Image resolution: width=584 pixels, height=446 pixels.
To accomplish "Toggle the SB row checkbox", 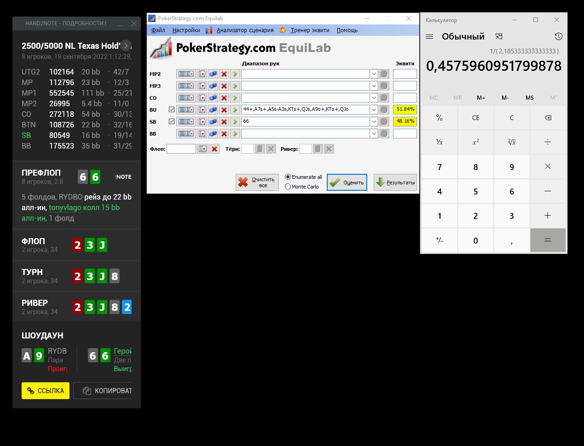I will (x=172, y=122).
